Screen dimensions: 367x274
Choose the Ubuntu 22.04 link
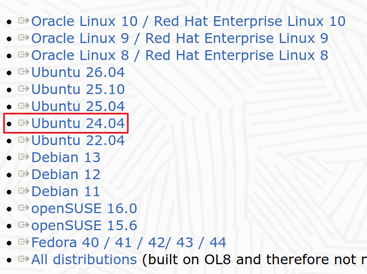[x=78, y=140]
